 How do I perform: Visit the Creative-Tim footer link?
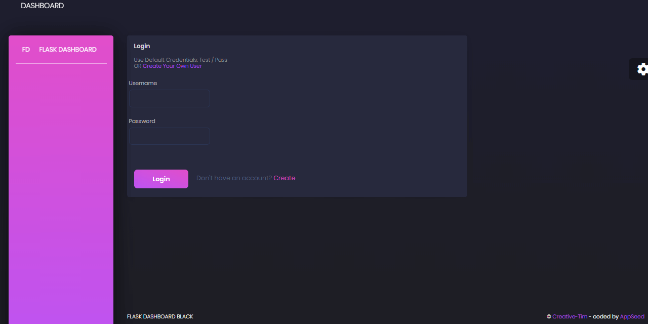point(570,317)
